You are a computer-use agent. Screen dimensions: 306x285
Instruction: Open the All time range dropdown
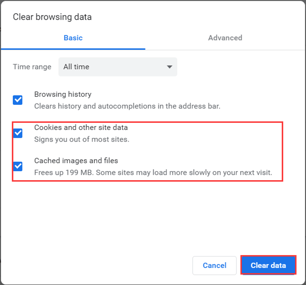click(118, 67)
